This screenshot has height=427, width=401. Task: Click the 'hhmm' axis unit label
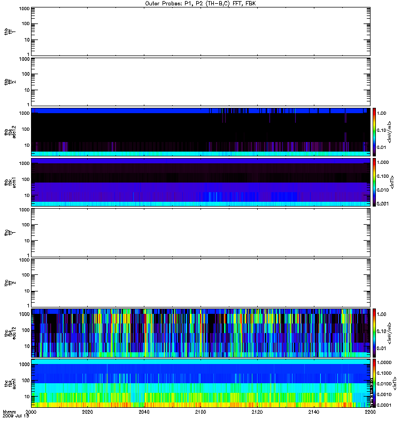click(x=9, y=412)
